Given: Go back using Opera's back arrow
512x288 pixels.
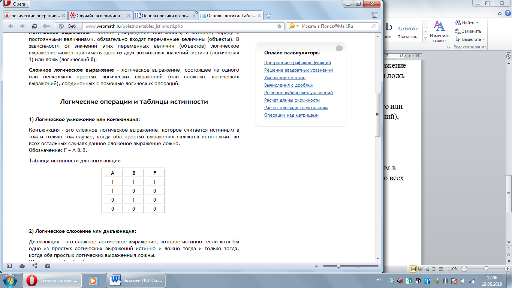Looking at the screenshot, I should coord(11,26).
